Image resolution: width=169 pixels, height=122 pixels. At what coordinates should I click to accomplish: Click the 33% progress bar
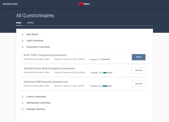(x=108, y=73)
